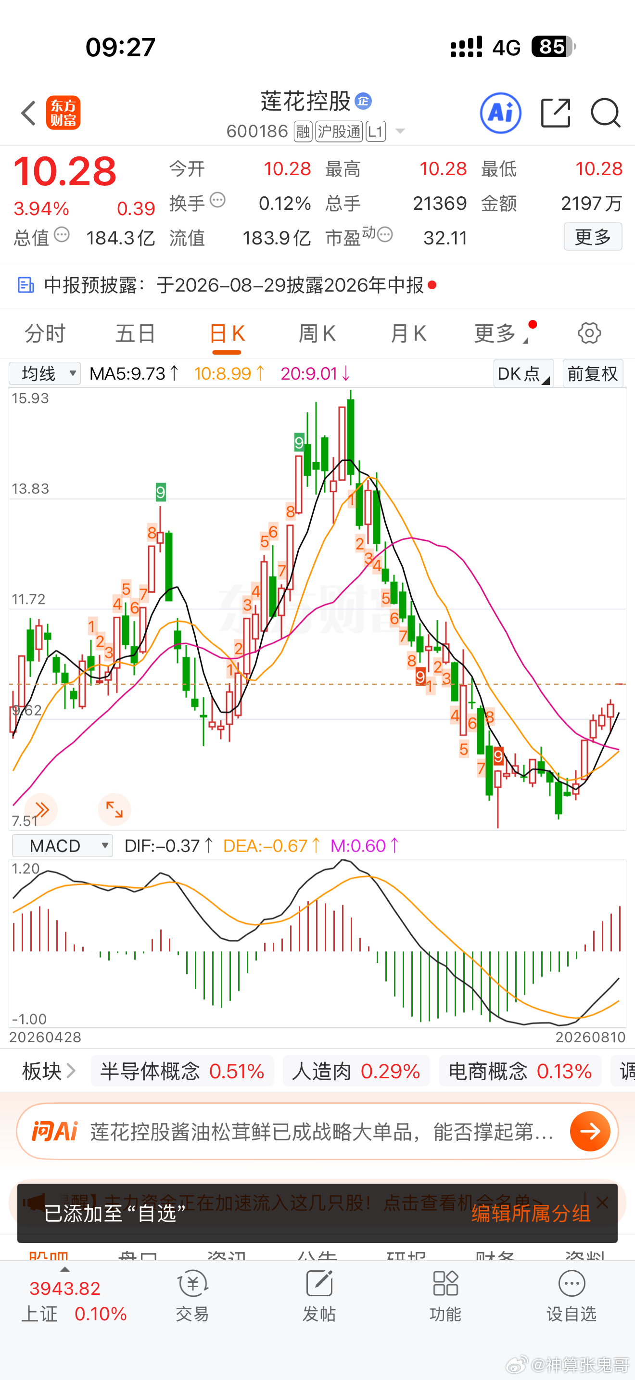Tap the 更多 quote details button

coord(593,236)
